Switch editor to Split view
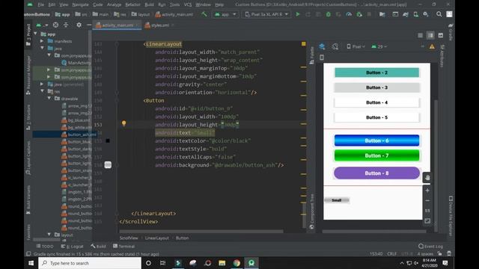 click(430, 35)
